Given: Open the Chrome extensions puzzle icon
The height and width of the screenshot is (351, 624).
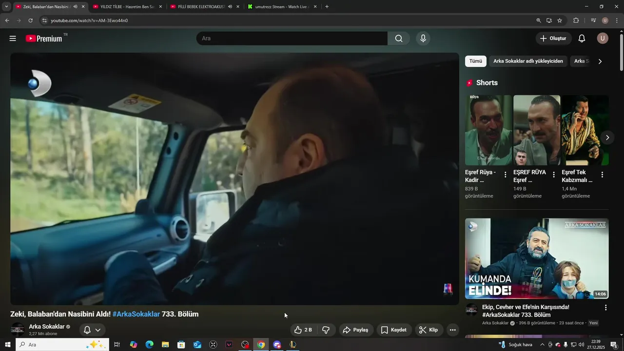Looking at the screenshot, I should point(576,20).
